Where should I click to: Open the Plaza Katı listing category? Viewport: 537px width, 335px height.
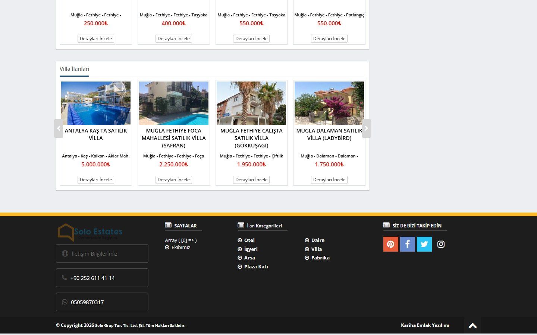[x=256, y=267]
